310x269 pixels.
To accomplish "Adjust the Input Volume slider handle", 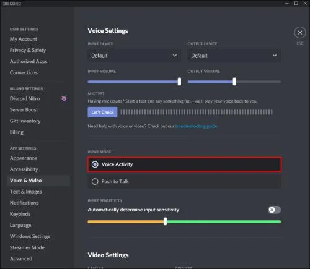I will pos(179,82).
